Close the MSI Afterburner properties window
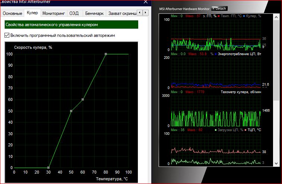The width and height of the screenshot is (282, 184). [x=146, y=2]
